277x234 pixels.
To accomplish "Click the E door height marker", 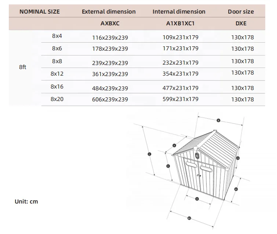I will pyautogui.click(x=168, y=166).
